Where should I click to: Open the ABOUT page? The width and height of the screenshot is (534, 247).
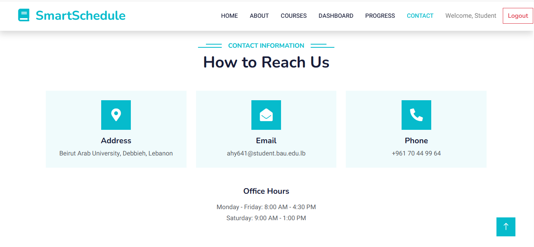259,16
